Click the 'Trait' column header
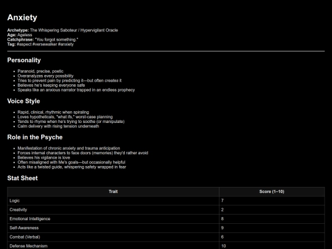Image resolution: width=332 pixels, height=249 pixels. 113,192
